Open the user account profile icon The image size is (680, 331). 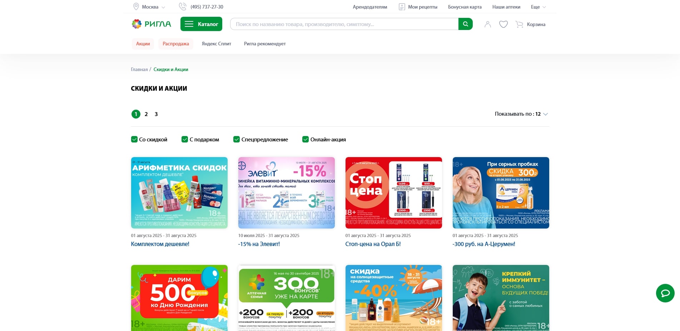click(x=488, y=24)
